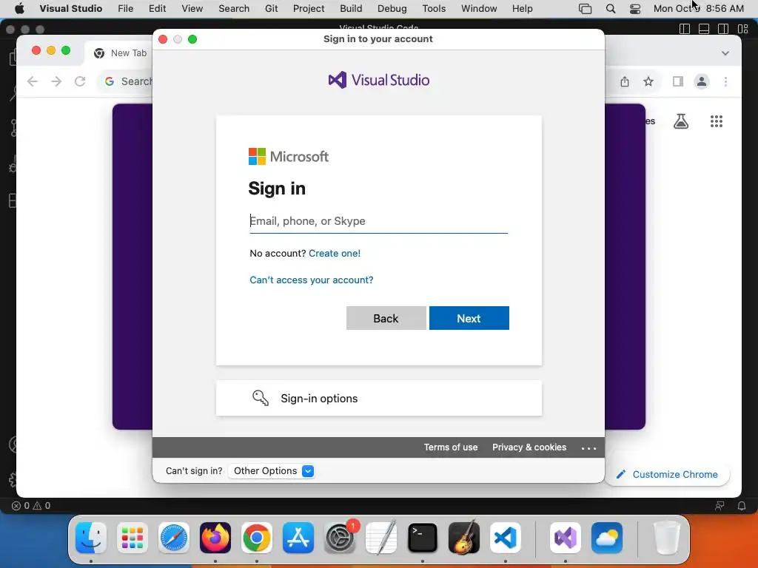This screenshot has height=568, width=758.
Task: Open the Debug menu
Action: [x=392, y=8]
